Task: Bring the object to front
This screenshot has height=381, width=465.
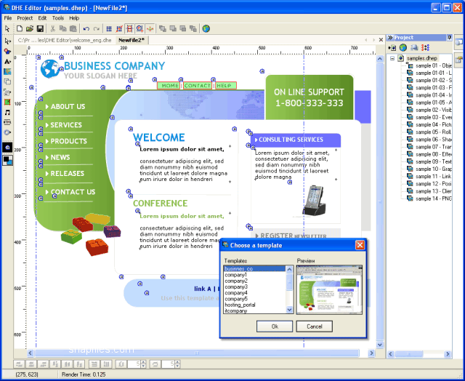Action: pyautogui.click(x=162, y=28)
